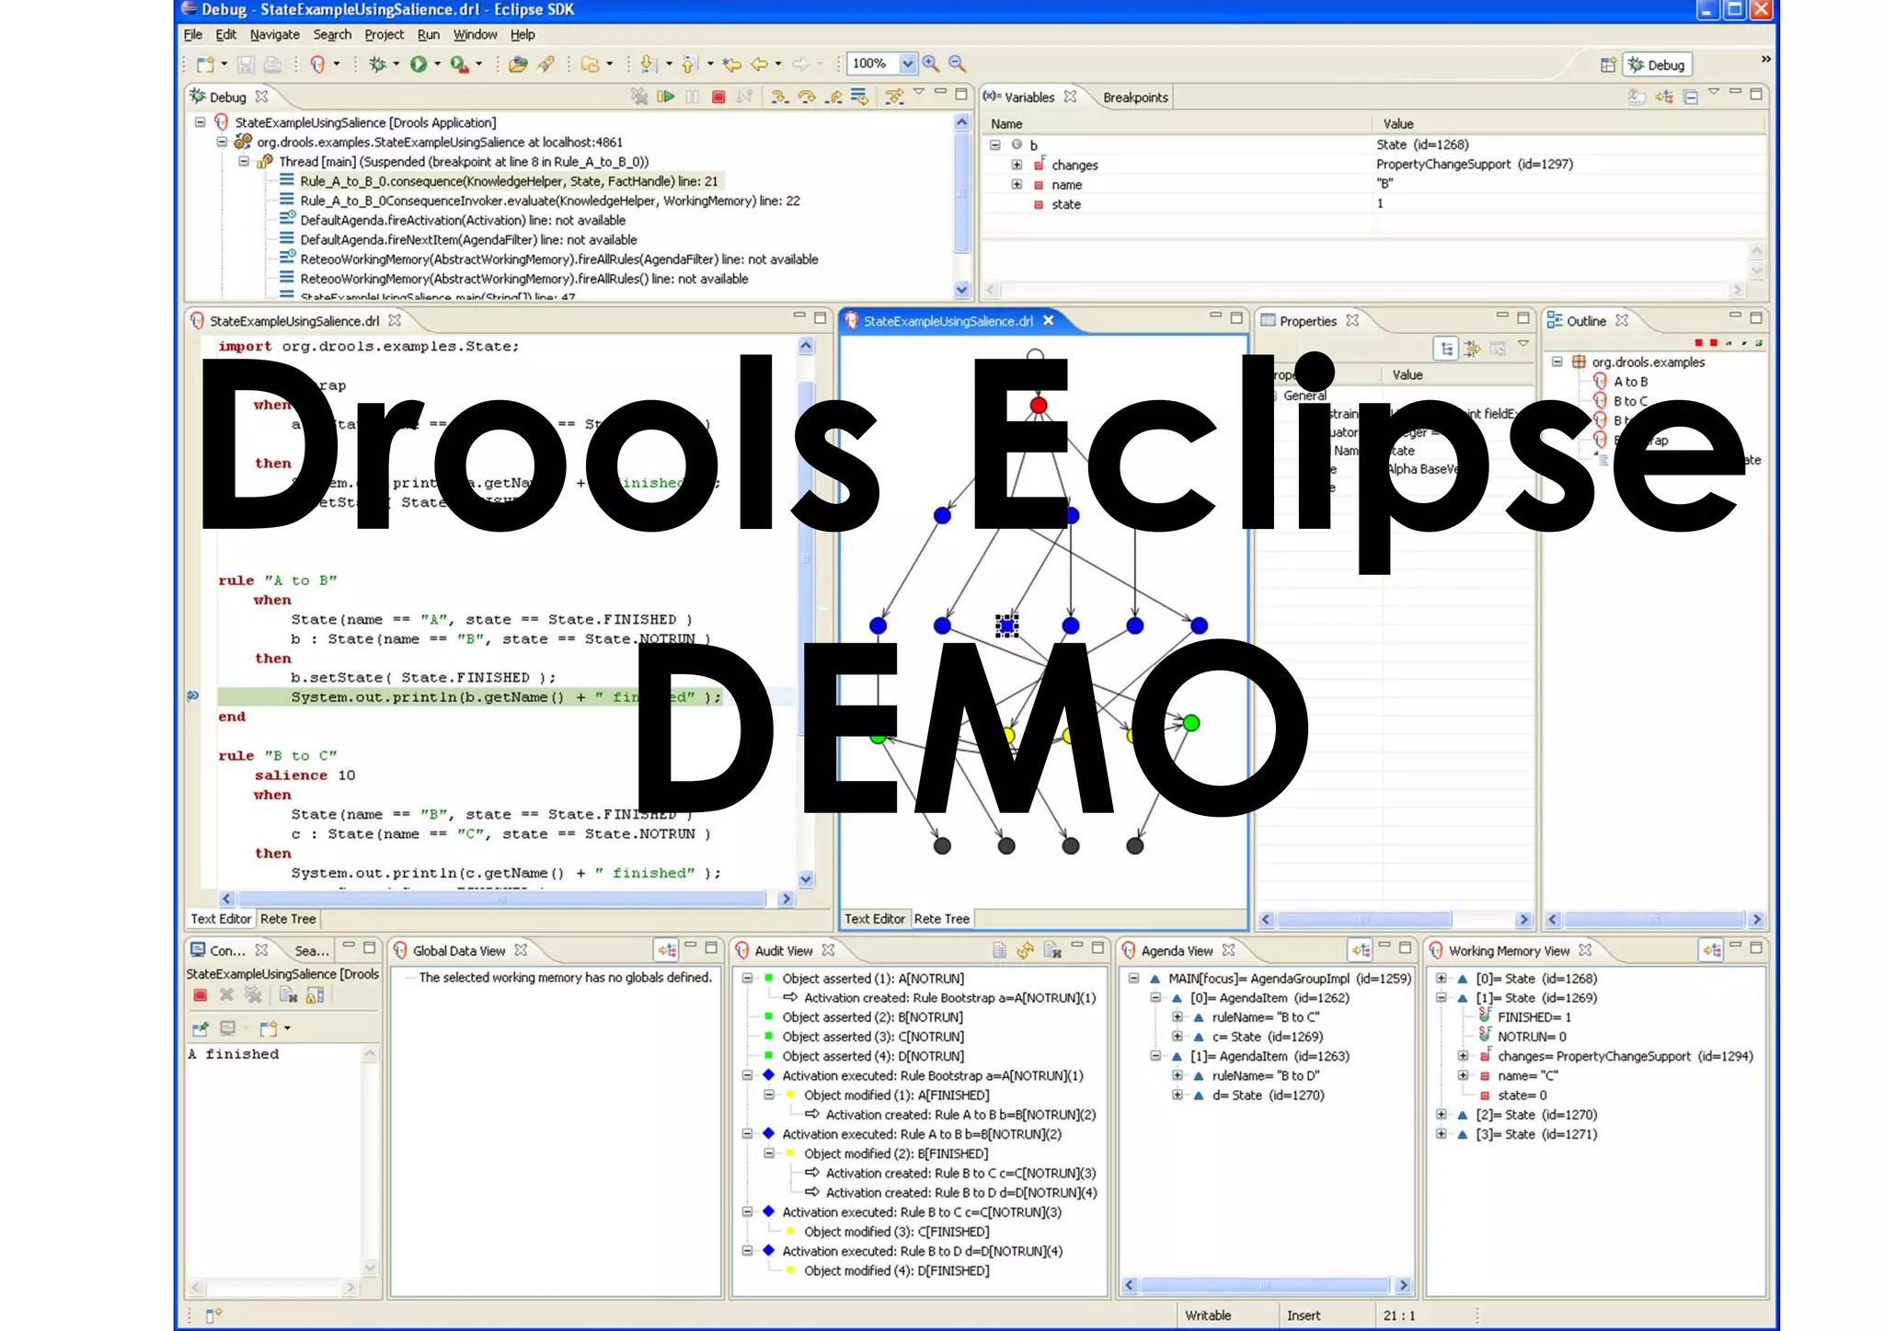The width and height of the screenshot is (1884, 1331).
Task: Switch to the Breakpoints tab
Action: 1135,98
